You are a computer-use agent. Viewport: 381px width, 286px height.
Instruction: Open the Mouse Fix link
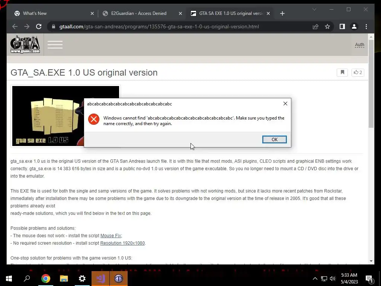click(111, 236)
